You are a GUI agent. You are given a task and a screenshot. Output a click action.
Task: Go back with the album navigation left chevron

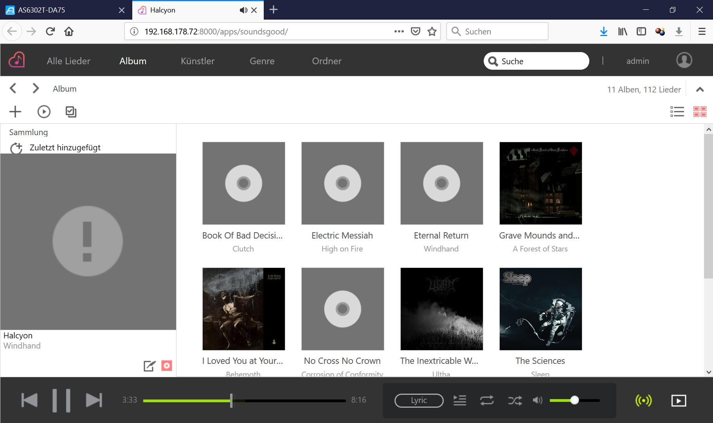13,88
